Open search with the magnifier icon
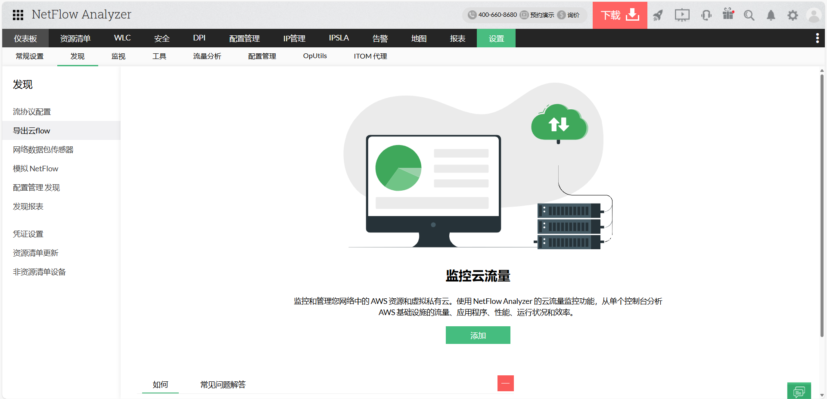This screenshot has width=827, height=399. 749,15
